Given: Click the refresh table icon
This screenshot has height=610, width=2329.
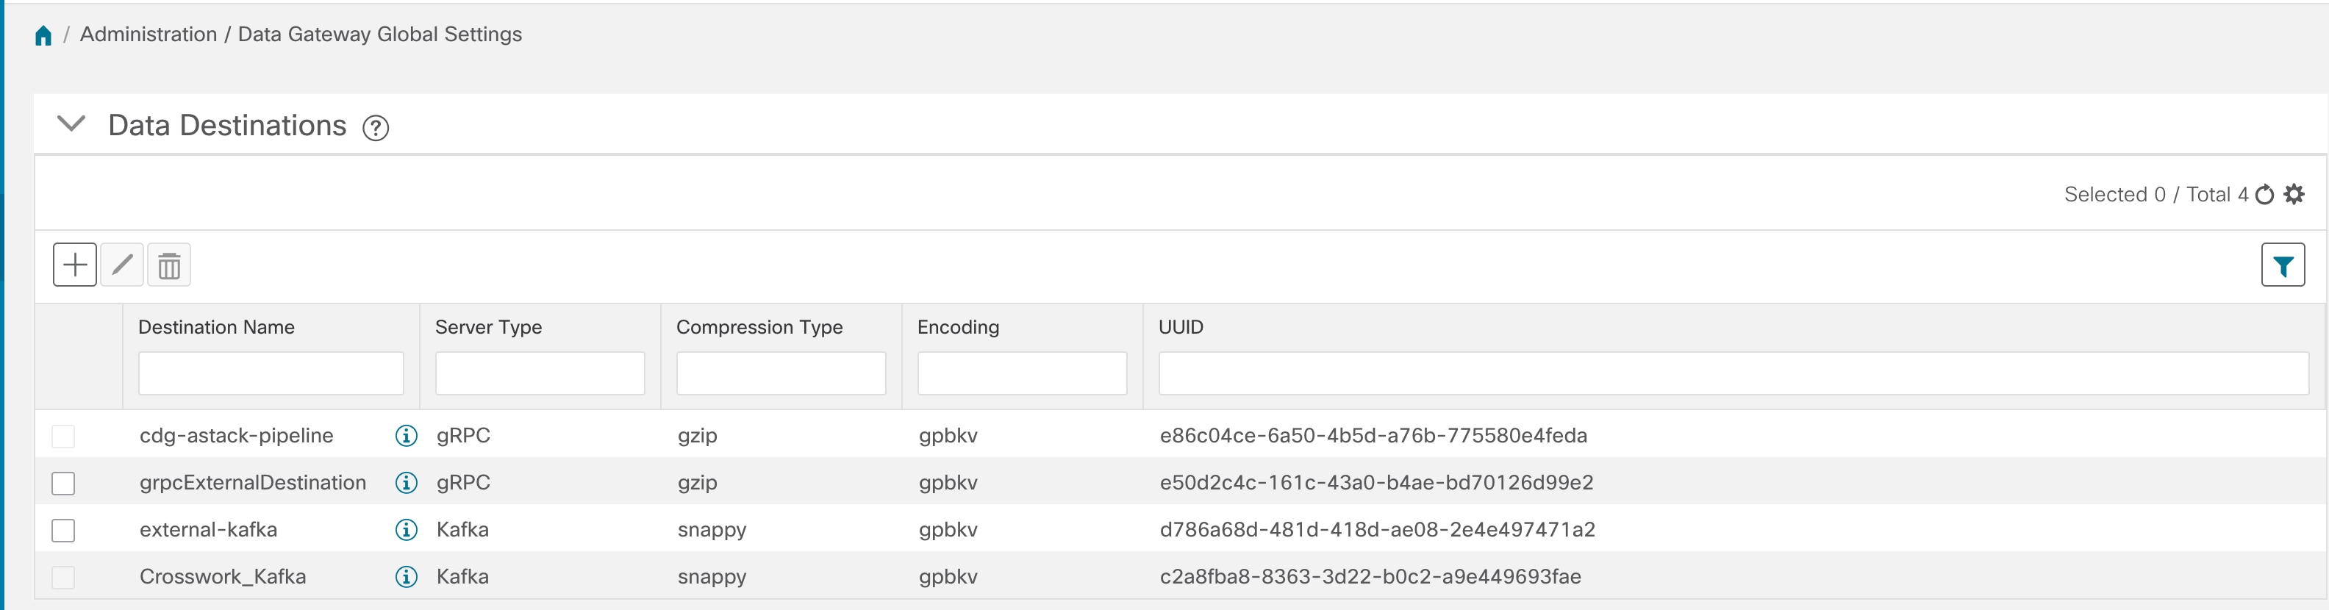Looking at the screenshot, I should click(x=2264, y=195).
